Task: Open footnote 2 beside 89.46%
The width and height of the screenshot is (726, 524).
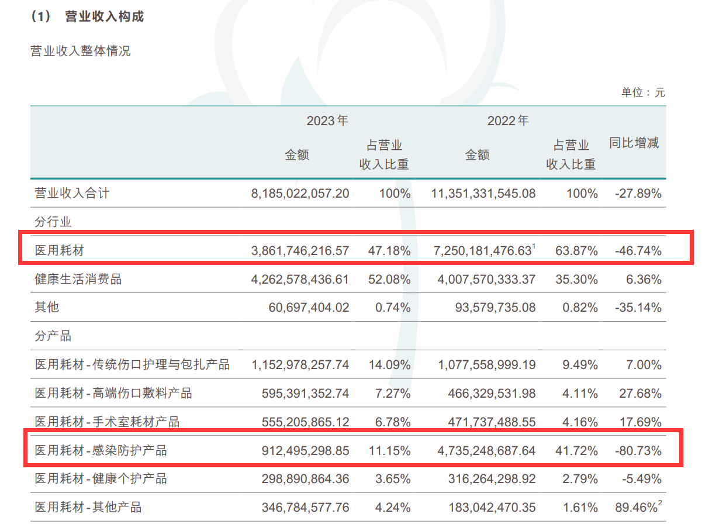Action: 661,504
